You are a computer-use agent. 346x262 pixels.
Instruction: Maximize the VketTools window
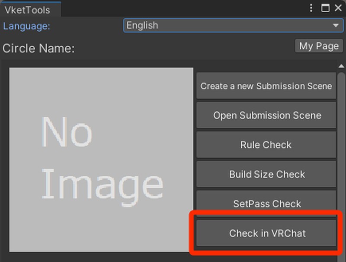(325, 8)
